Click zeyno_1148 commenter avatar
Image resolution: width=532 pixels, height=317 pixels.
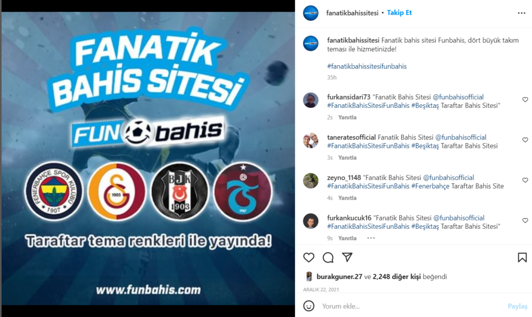311,181
